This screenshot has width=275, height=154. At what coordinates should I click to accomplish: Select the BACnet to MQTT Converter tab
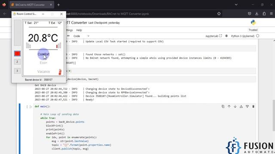[32, 5]
